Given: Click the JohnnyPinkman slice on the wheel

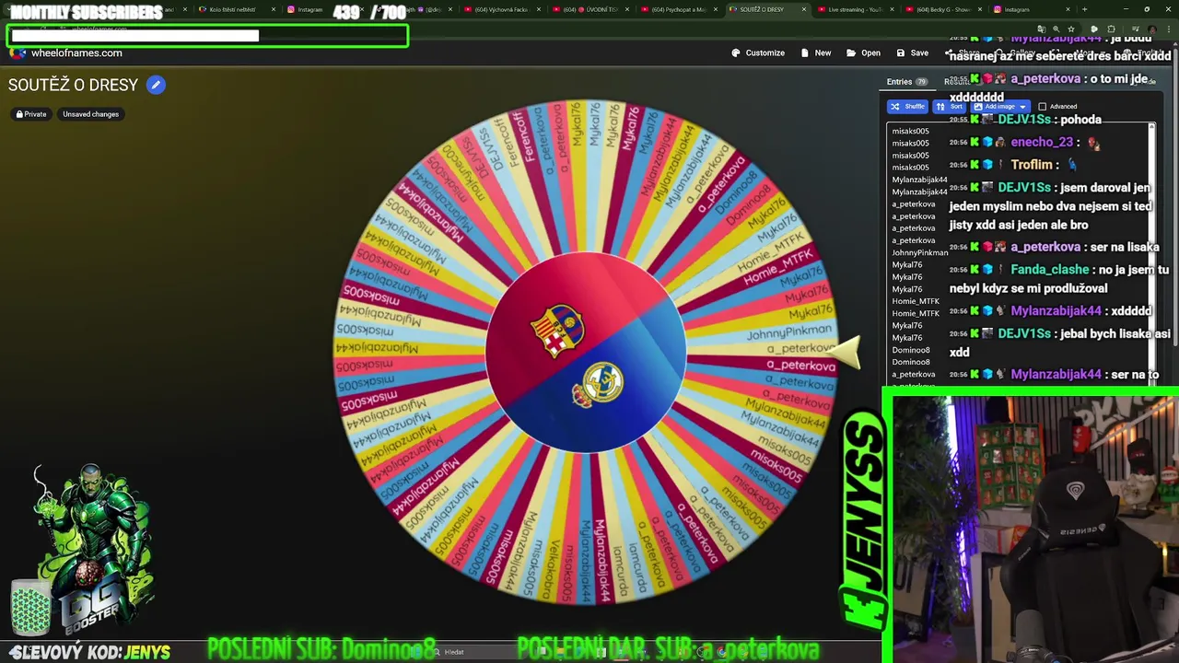Looking at the screenshot, I should [x=790, y=332].
